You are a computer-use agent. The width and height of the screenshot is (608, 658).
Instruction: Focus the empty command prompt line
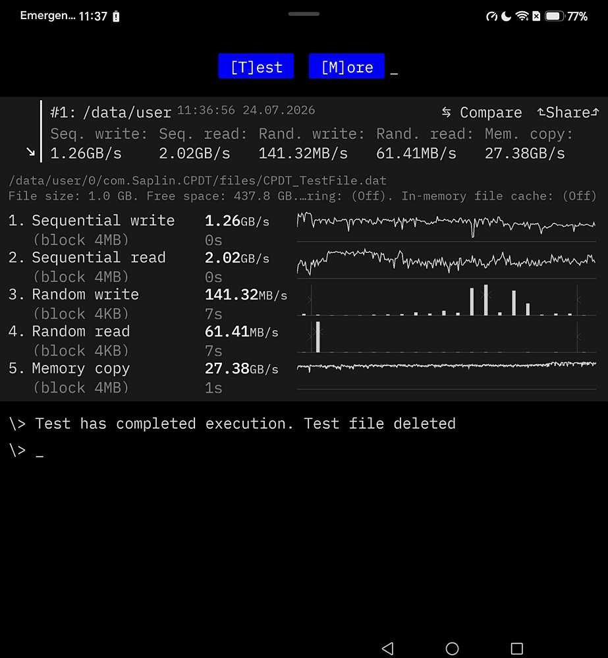click(26, 451)
